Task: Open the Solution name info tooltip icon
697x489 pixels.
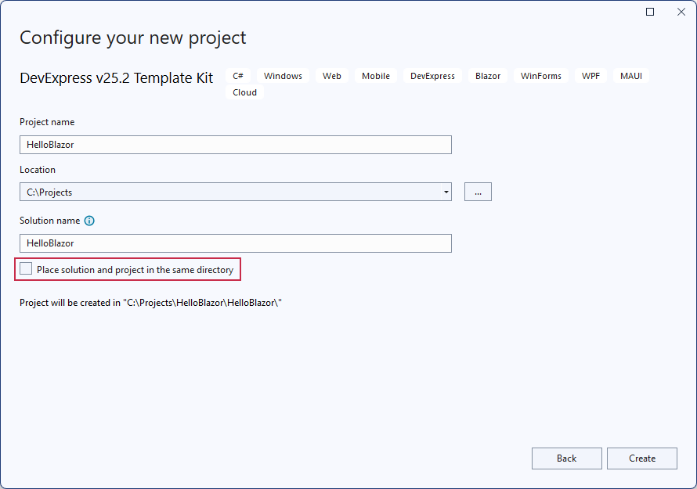Action: pos(89,221)
